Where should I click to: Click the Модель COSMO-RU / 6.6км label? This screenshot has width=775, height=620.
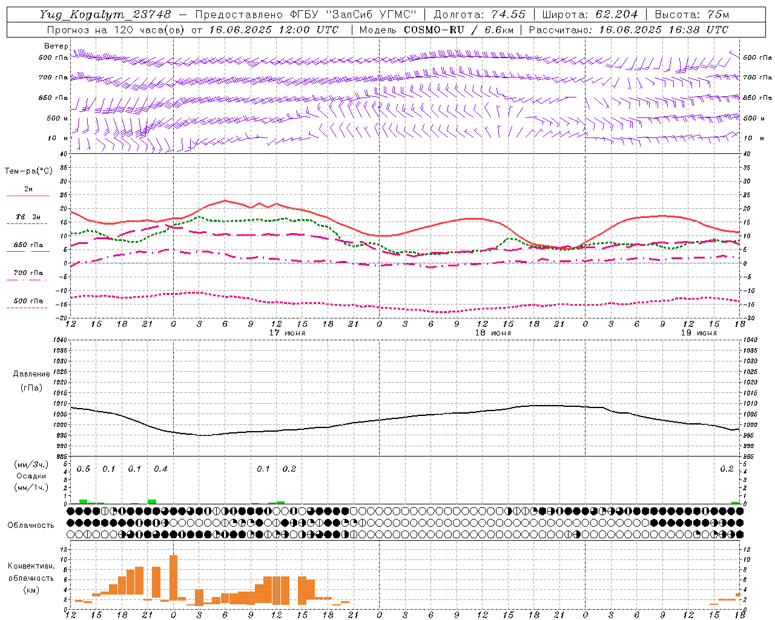click(x=437, y=30)
